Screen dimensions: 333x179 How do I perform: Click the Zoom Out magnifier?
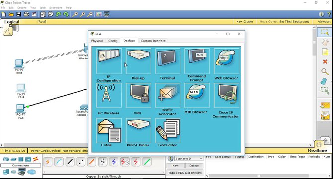(x=90, y=14)
